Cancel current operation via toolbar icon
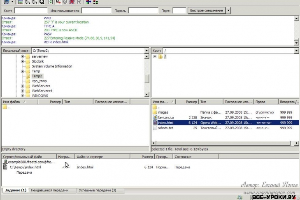Viewport: 300px width, 200px height. tap(65, 2)
